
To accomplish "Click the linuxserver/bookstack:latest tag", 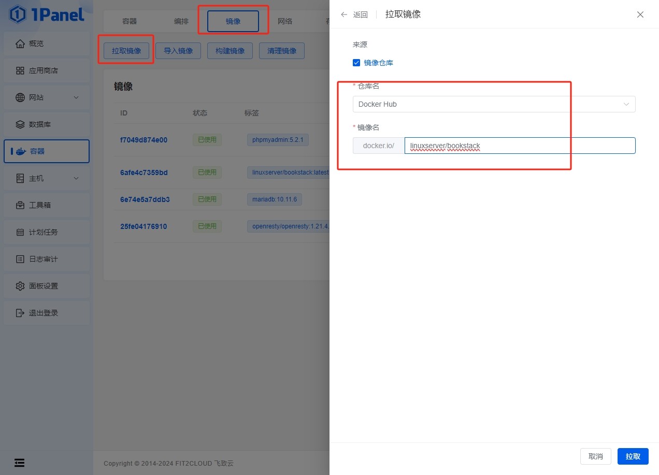I will click(x=289, y=172).
